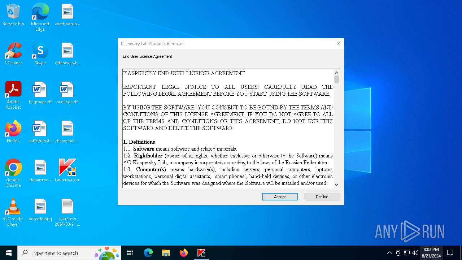Open the notification center icon
462x260 pixels.
(x=450, y=253)
